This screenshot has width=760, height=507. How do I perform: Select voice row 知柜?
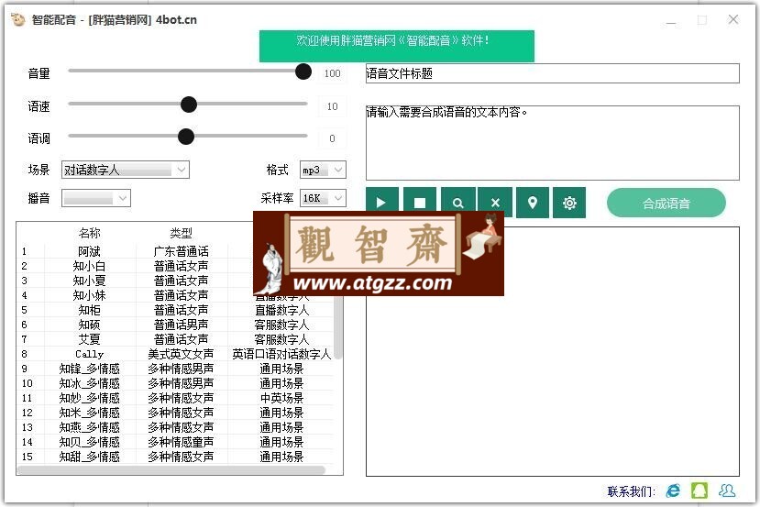(175, 310)
